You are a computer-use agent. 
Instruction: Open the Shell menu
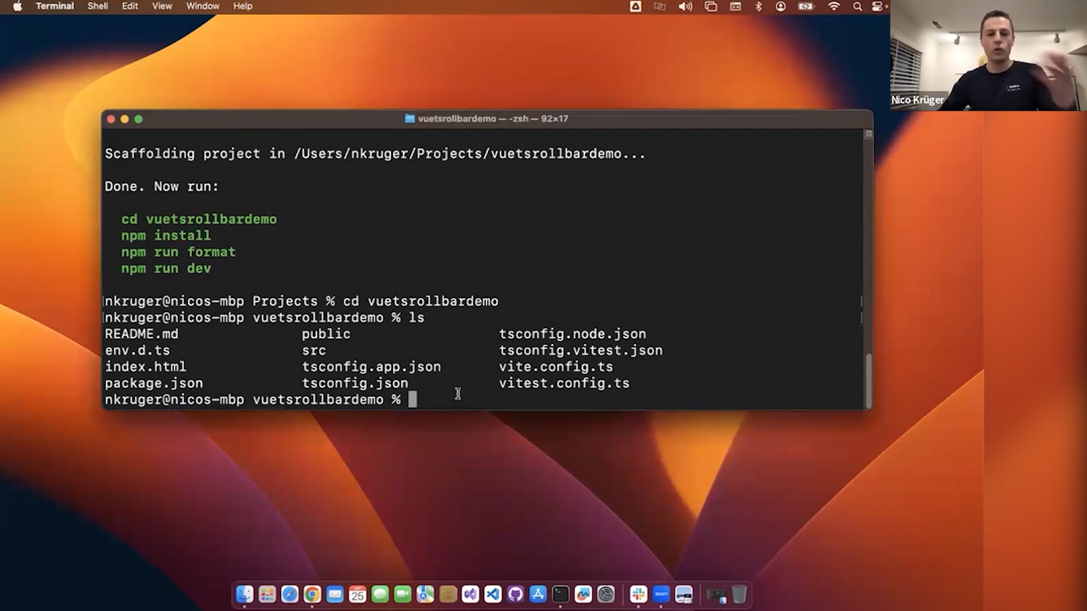pyautogui.click(x=97, y=6)
